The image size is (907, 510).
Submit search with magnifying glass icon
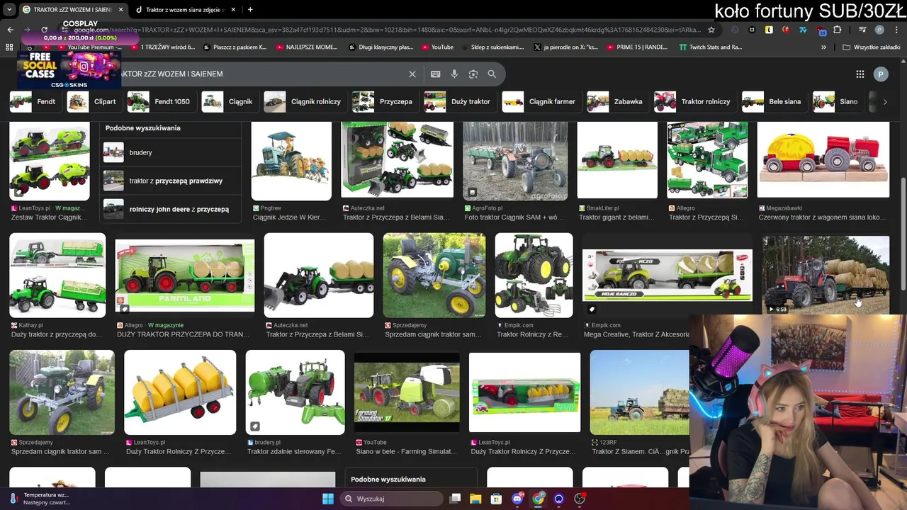492,74
